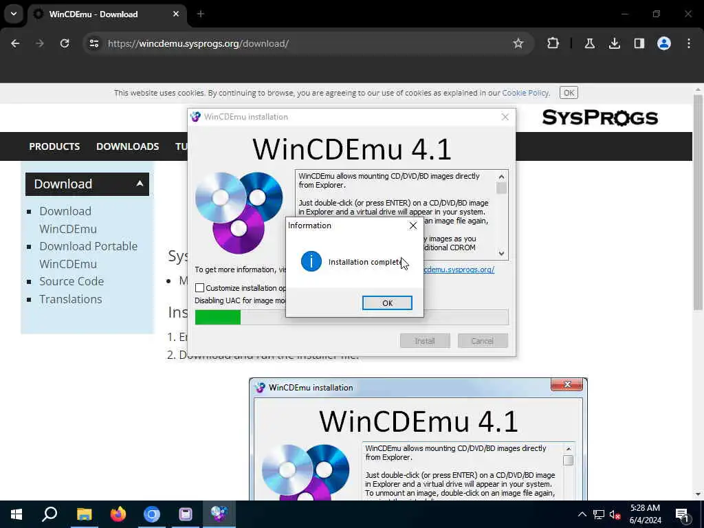Switch to WinCDEmu installer taskbar icon

coord(219,514)
